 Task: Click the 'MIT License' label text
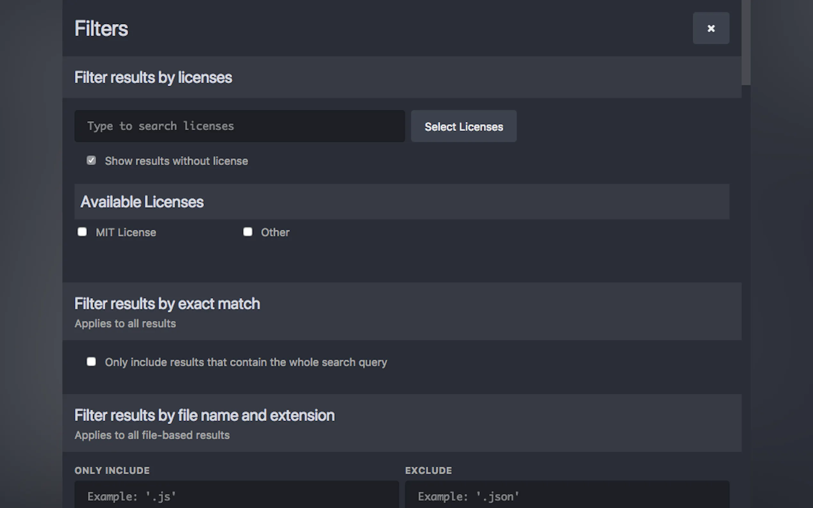click(x=126, y=233)
